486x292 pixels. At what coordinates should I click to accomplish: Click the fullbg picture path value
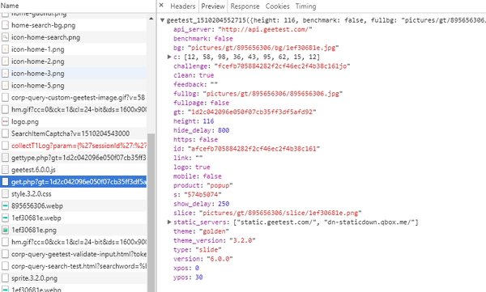(x=273, y=94)
